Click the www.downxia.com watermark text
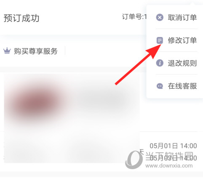Image resolution: width=203 pixels, height=178 pixels. point(169,166)
